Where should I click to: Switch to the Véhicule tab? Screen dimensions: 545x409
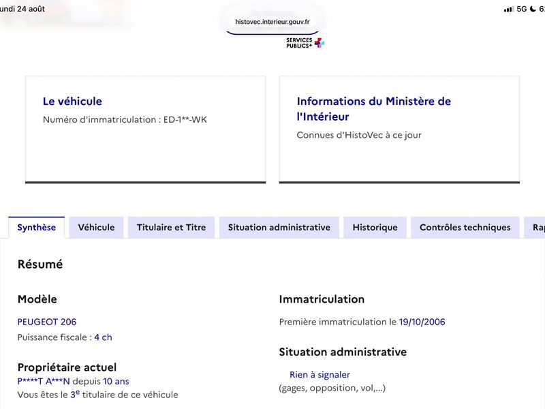tap(96, 228)
